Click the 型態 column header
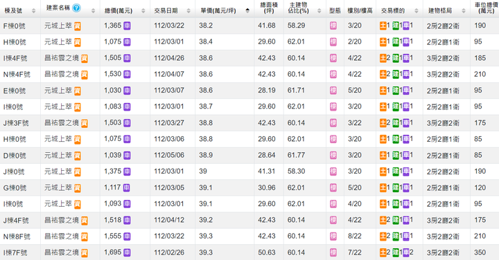The image size is (499, 260). 335,11
